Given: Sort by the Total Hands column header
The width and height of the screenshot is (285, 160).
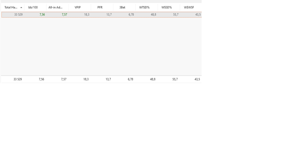Looking at the screenshot, I should click(11, 7).
